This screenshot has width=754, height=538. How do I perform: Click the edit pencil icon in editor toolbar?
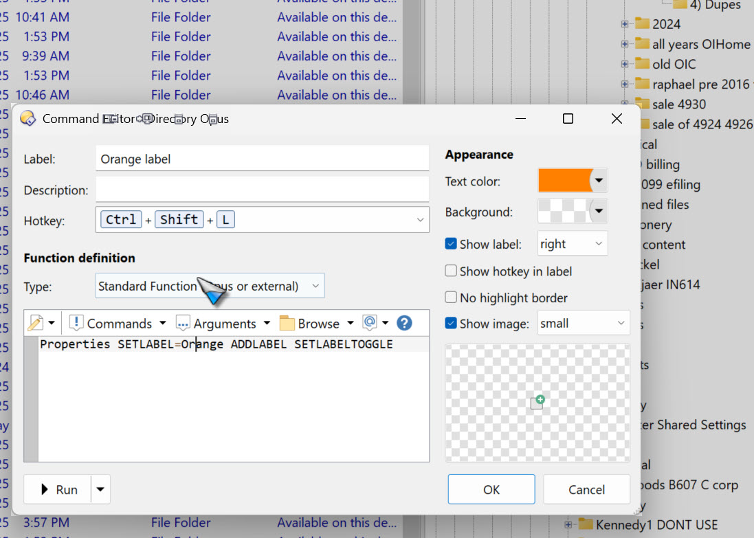(36, 323)
